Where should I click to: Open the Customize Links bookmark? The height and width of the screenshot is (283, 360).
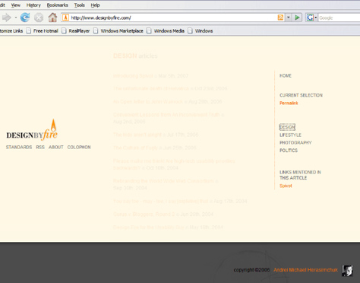pos(11,30)
